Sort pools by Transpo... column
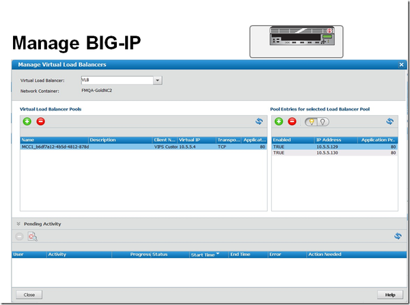The image size is (410, 305). point(229,140)
